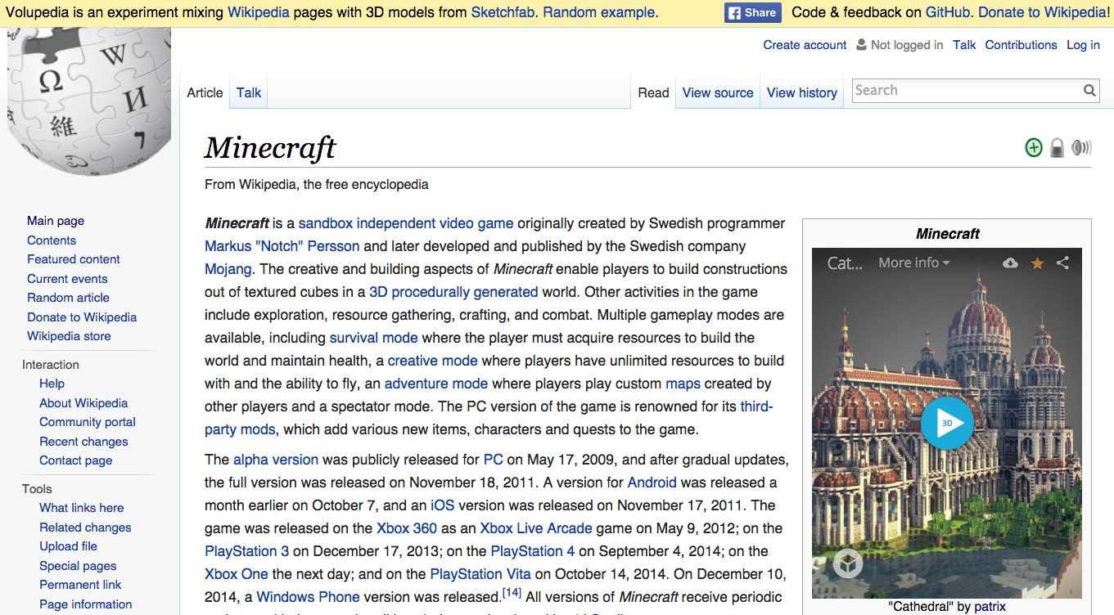Viewport: 1114px width, 615px height.
Task: Click What links here
Action: click(x=82, y=508)
